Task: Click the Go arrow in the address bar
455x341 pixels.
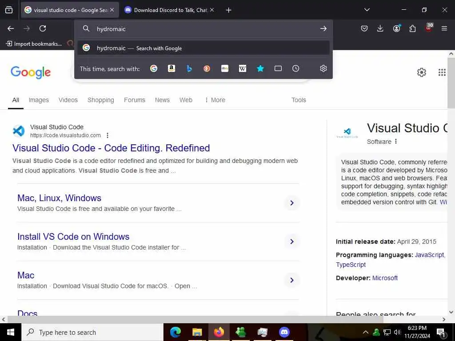Action: click(x=323, y=28)
